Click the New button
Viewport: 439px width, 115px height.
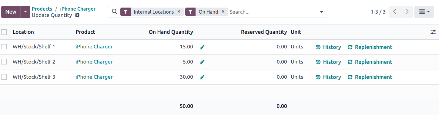pyautogui.click(x=11, y=12)
